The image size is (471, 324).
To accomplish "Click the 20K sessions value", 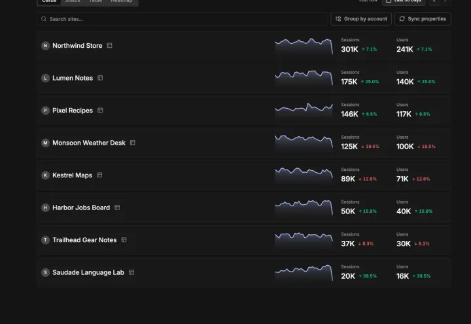I will (348, 276).
